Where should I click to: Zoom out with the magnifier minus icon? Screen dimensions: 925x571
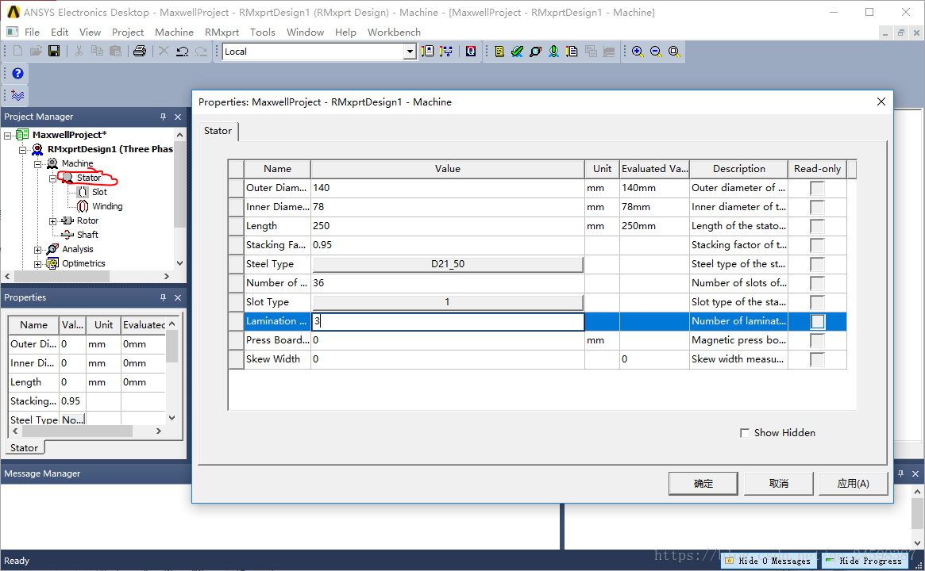pyautogui.click(x=656, y=52)
